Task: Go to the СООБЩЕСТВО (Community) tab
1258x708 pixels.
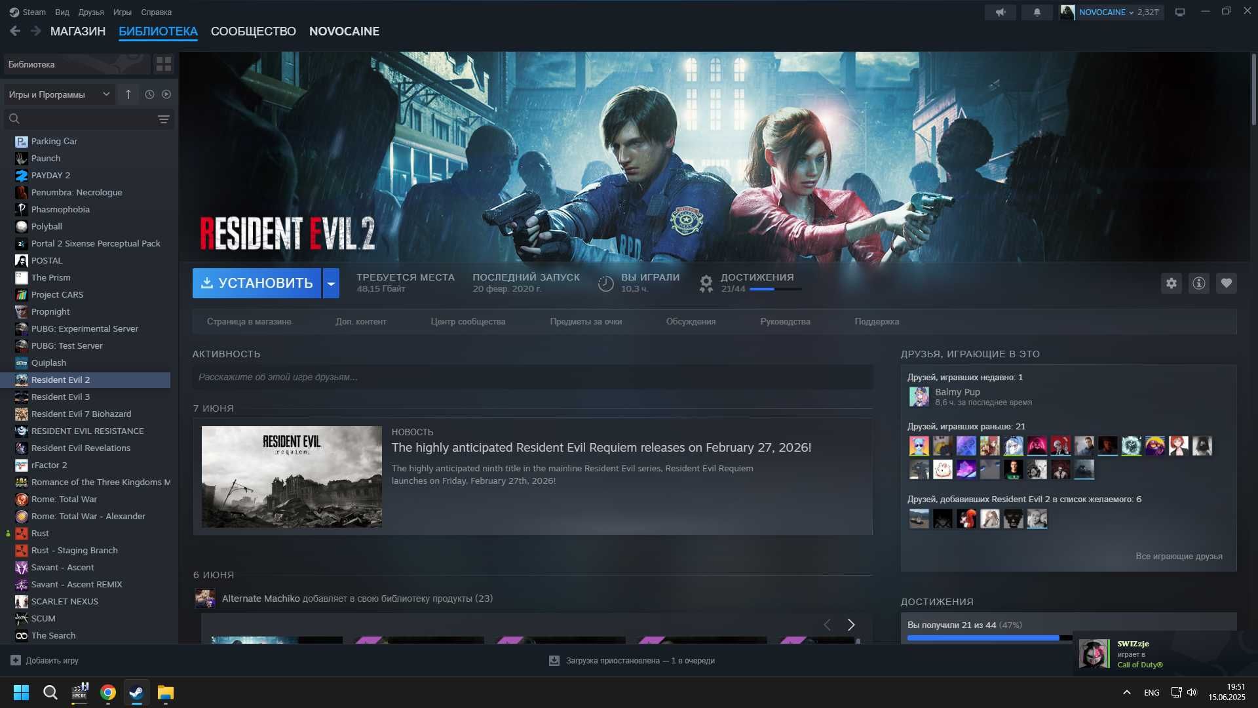Action: pyautogui.click(x=254, y=31)
